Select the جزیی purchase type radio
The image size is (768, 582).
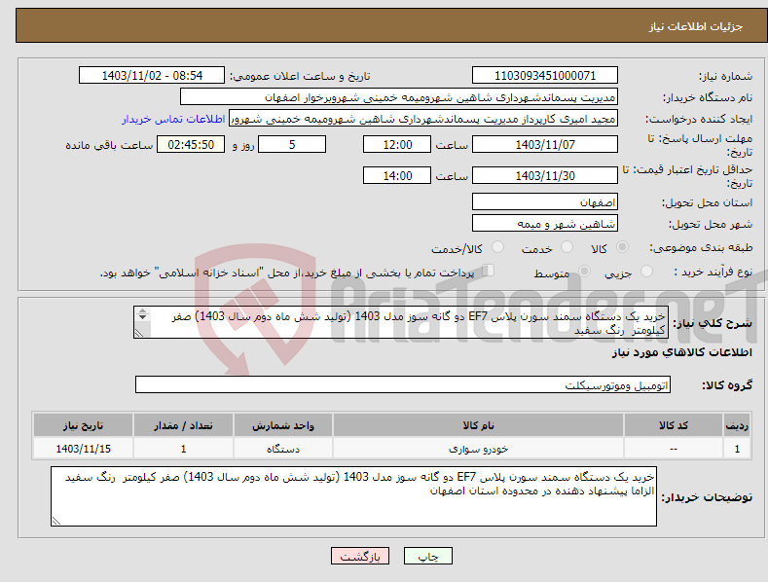[x=646, y=271]
